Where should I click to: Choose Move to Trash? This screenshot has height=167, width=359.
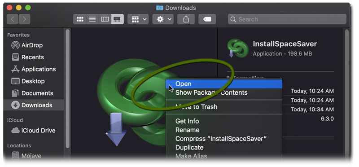coord(224,107)
